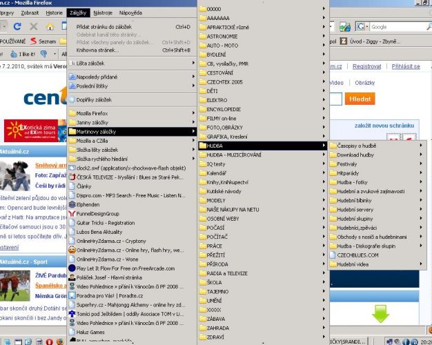
Task: Expand Naposledy přidané submenu
Action: 132,77
